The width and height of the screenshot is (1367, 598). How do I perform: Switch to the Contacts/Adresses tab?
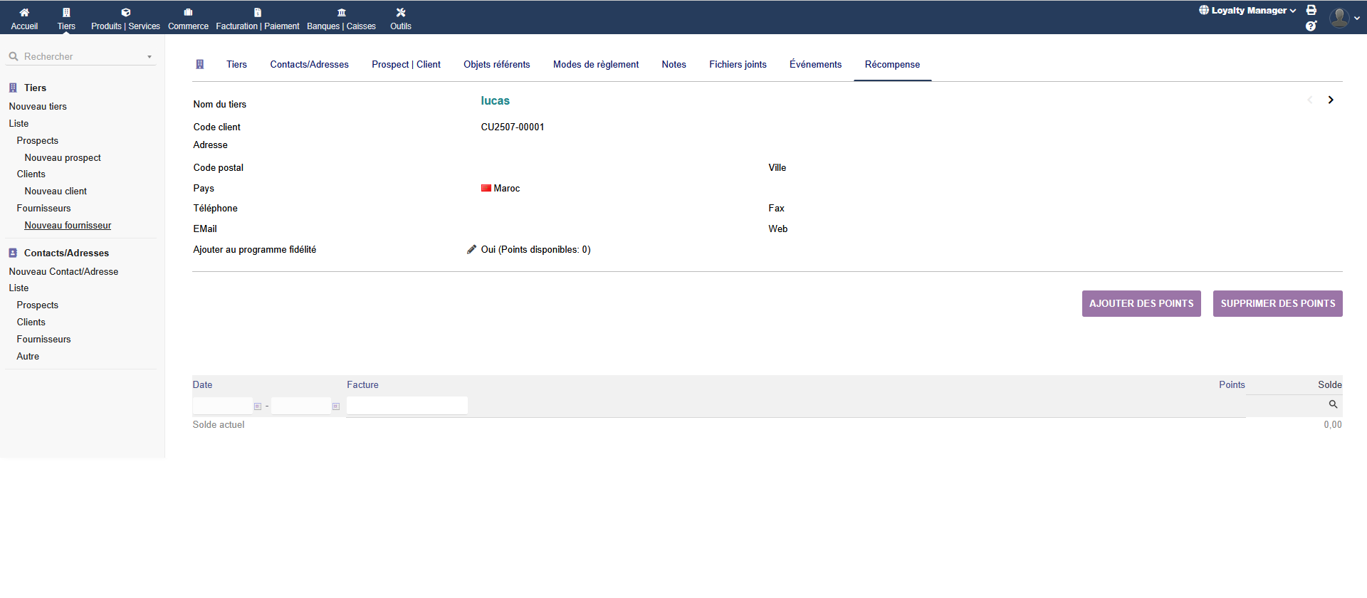[x=309, y=65]
